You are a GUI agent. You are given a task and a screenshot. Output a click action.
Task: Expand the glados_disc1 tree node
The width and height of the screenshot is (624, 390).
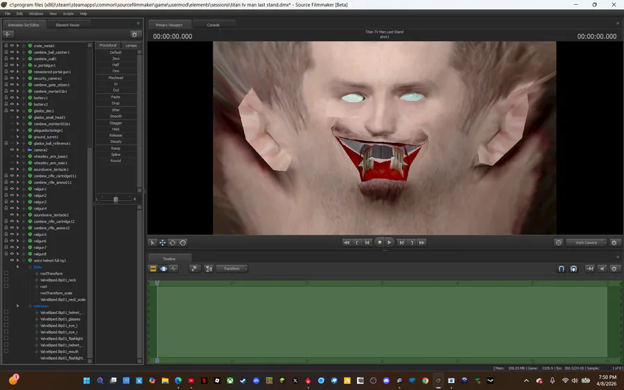point(24,111)
